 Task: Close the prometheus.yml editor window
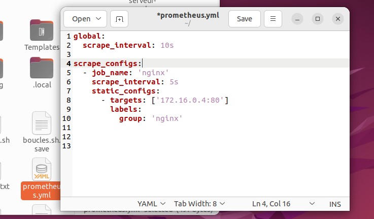coord(338,19)
